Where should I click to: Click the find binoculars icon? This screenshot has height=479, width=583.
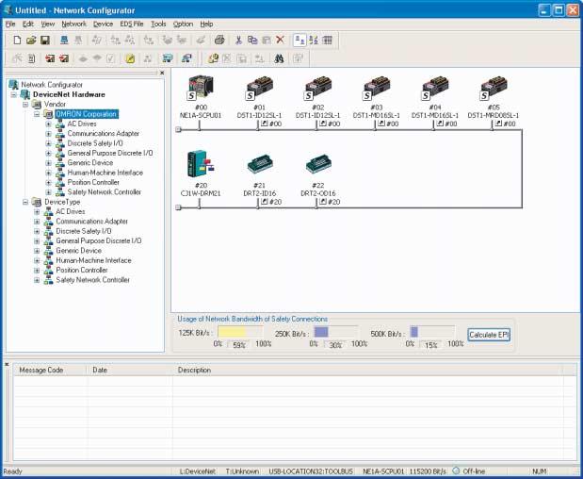tap(279, 58)
